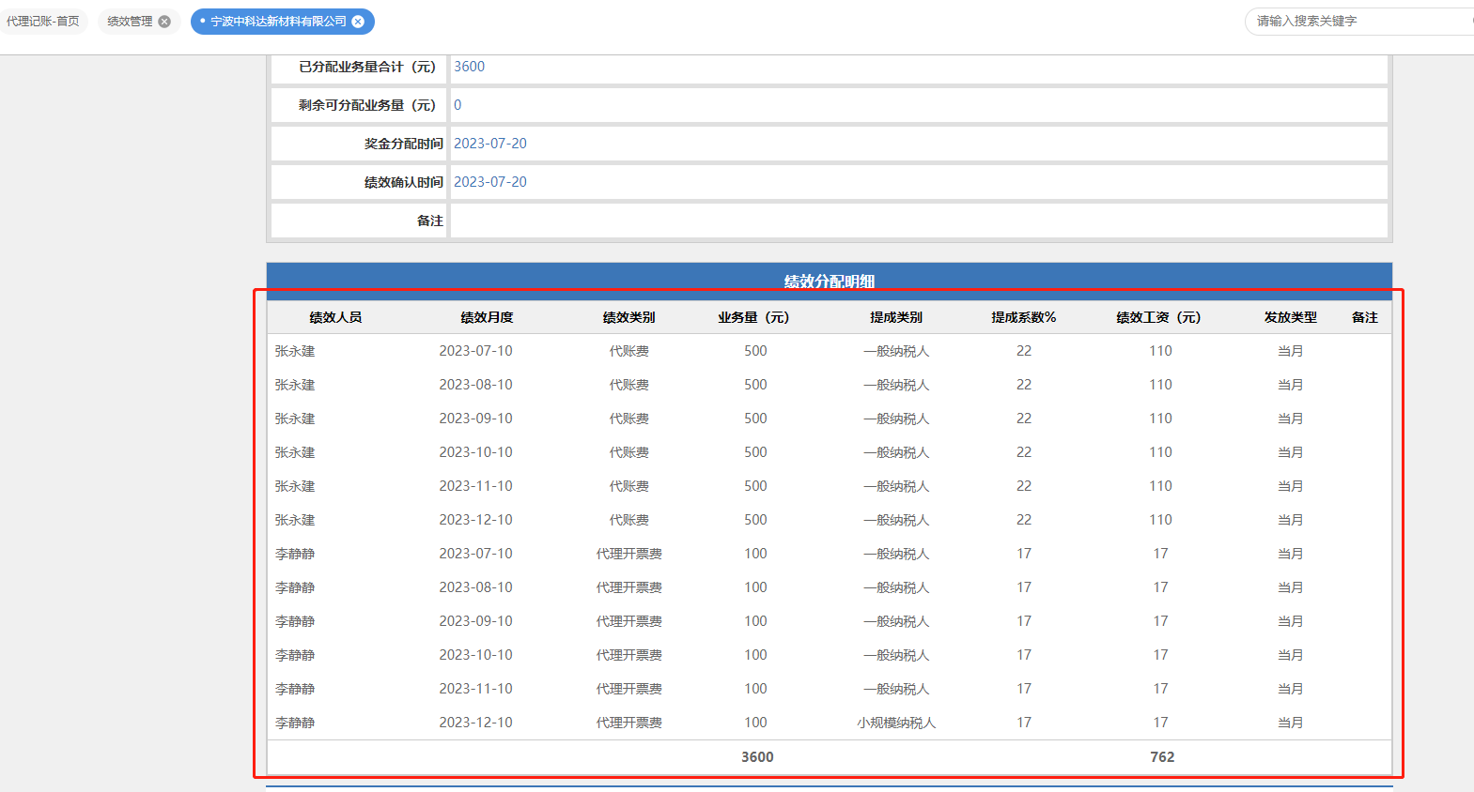This screenshot has height=792, width=1474.
Task: Click the 绩效分配明细 section title bar
Action: 829,280
